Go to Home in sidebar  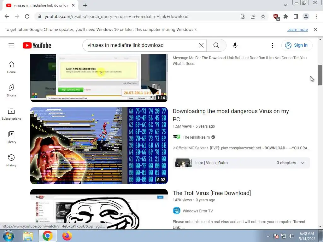(x=11, y=67)
